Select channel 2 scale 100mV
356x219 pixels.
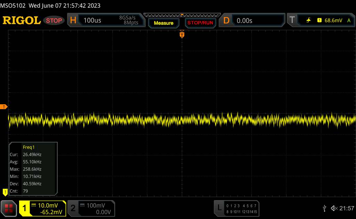[96, 205]
